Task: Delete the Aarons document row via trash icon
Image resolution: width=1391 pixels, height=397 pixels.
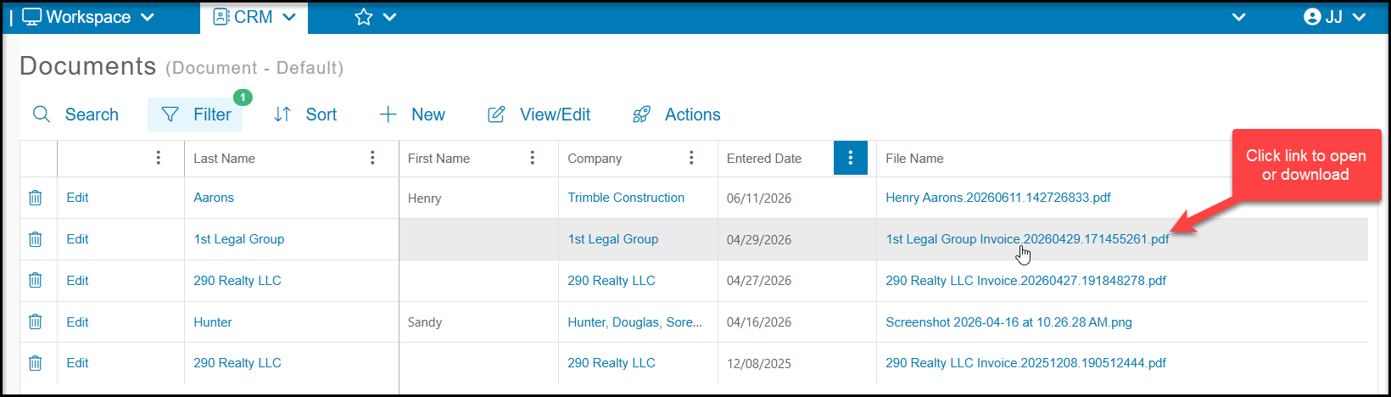Action: point(36,198)
